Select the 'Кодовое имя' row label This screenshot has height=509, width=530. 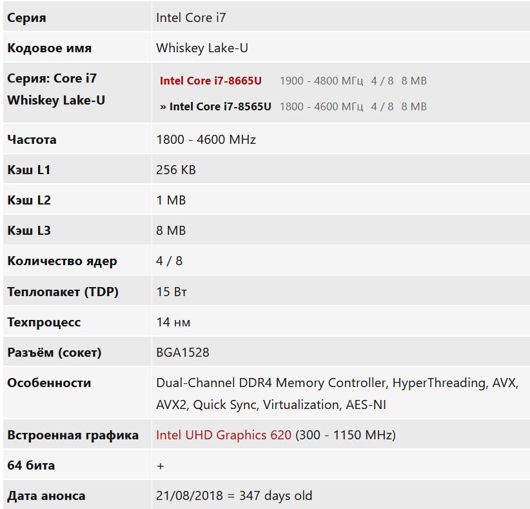(x=50, y=48)
